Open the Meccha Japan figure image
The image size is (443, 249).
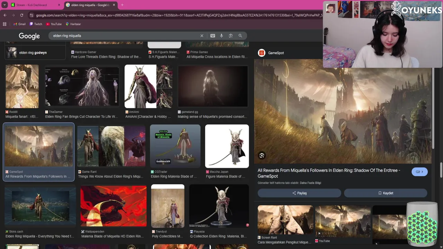[227, 146]
